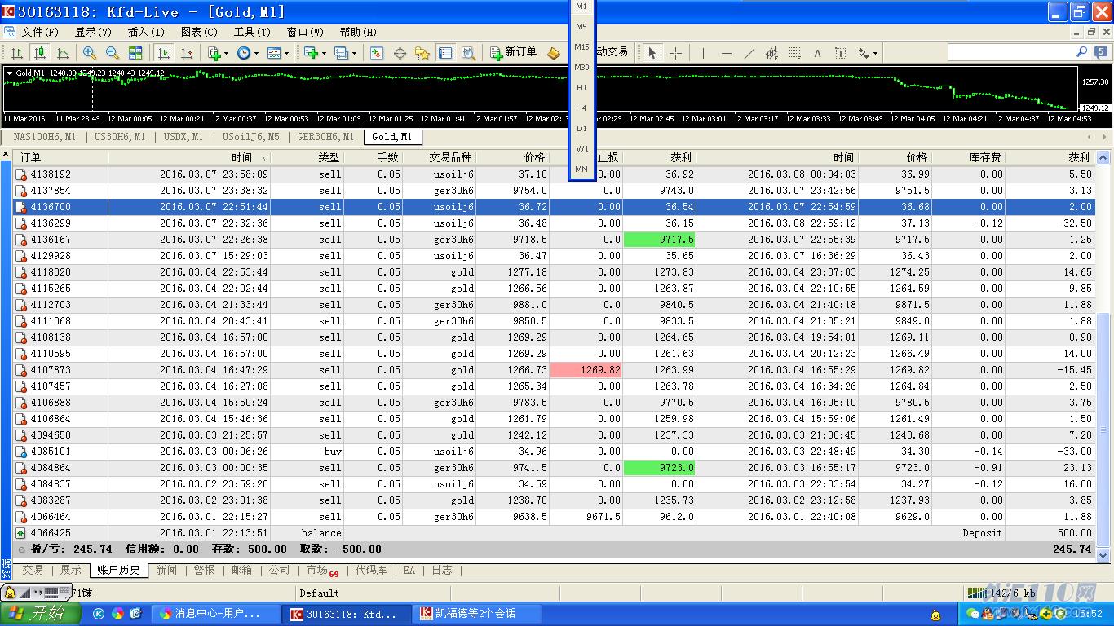1114x626 pixels.
Task: Select the text 'A' tool
Action: point(817,53)
